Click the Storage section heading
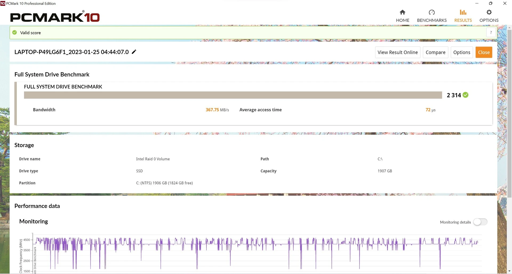The height and width of the screenshot is (274, 512). click(x=24, y=145)
